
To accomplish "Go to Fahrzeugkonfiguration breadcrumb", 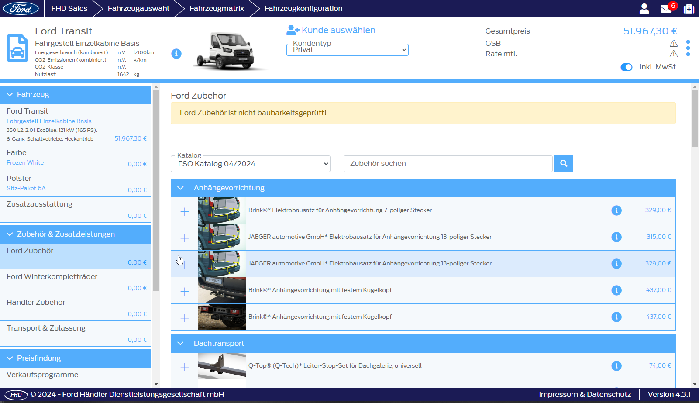I will point(303,8).
